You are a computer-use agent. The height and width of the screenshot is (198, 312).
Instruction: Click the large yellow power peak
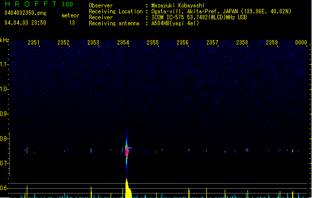point(127,188)
